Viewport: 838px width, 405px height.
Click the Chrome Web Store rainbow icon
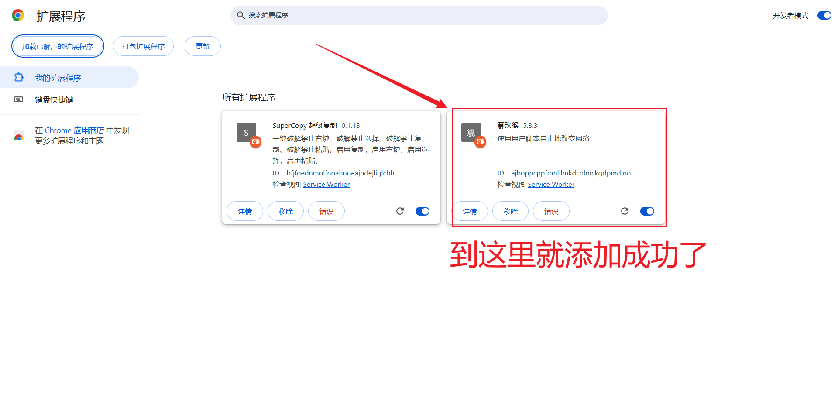click(19, 136)
